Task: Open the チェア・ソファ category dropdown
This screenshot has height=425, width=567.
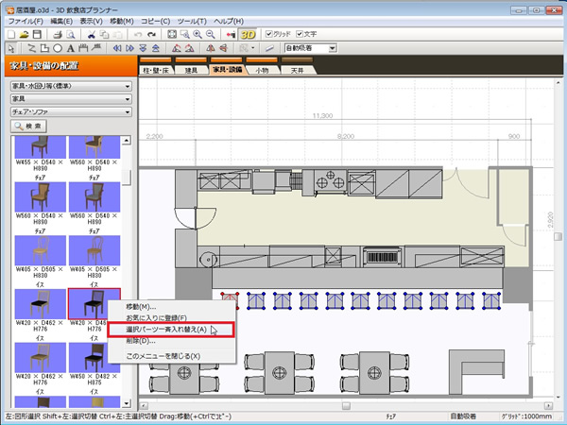Action: (x=68, y=111)
